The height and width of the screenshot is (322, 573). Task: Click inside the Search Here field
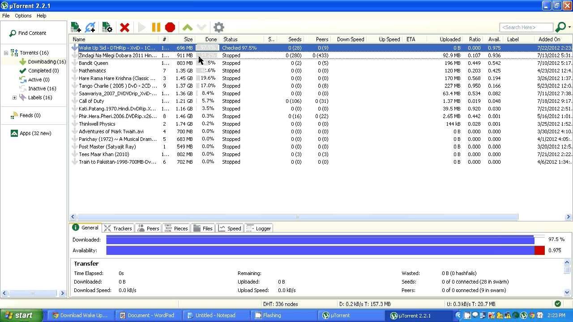[526, 27]
